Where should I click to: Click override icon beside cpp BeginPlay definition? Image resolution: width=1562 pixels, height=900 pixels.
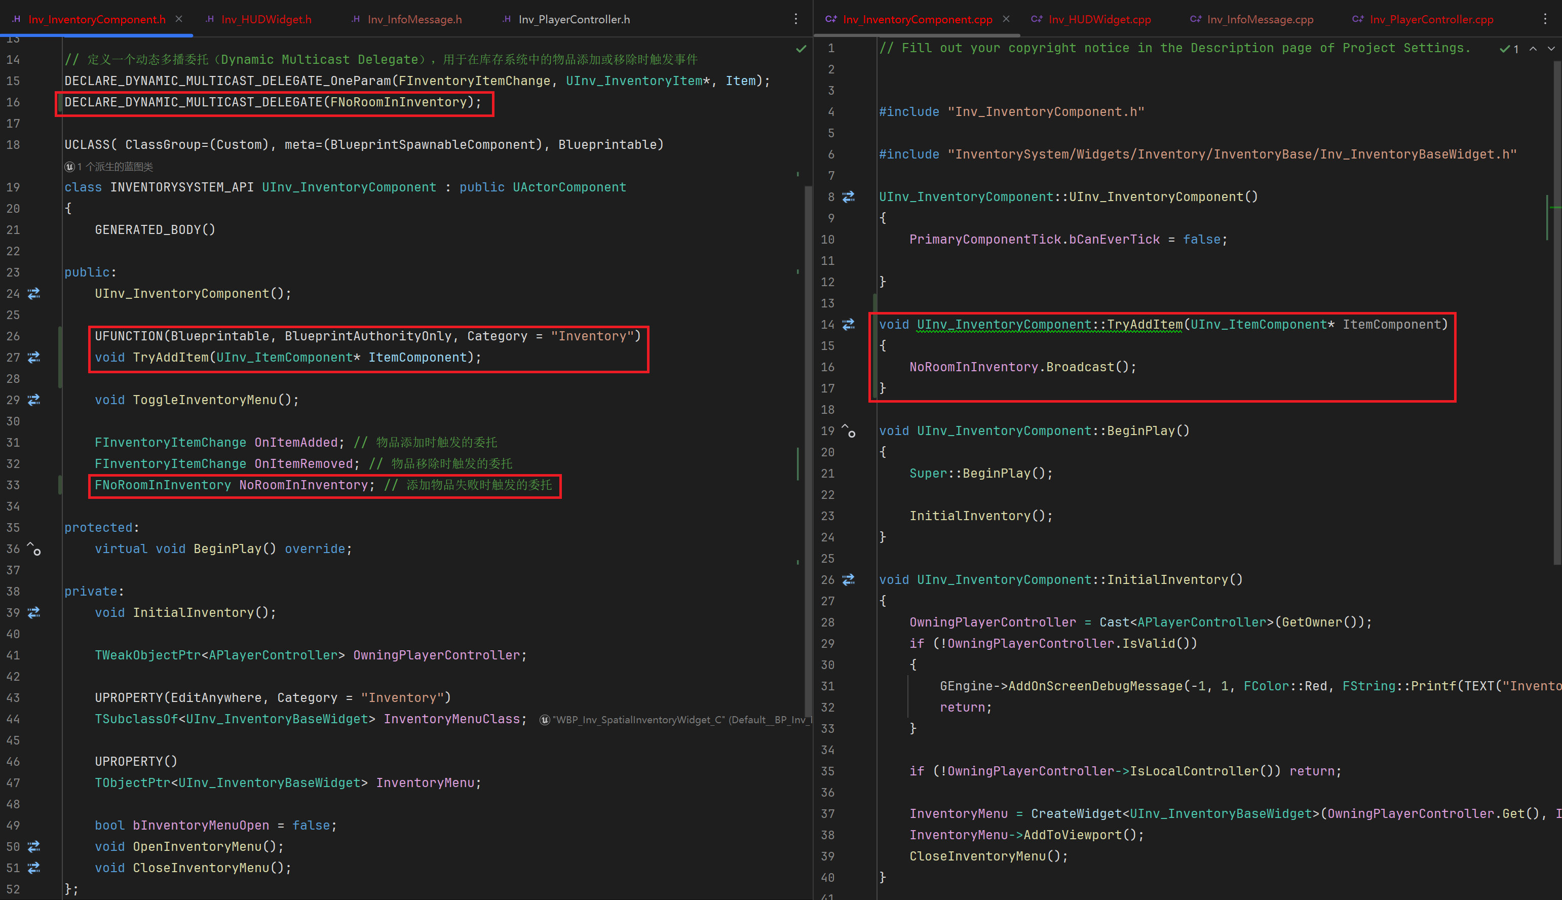coord(849,431)
